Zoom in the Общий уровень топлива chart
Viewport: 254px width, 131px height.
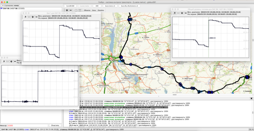coord(182,13)
